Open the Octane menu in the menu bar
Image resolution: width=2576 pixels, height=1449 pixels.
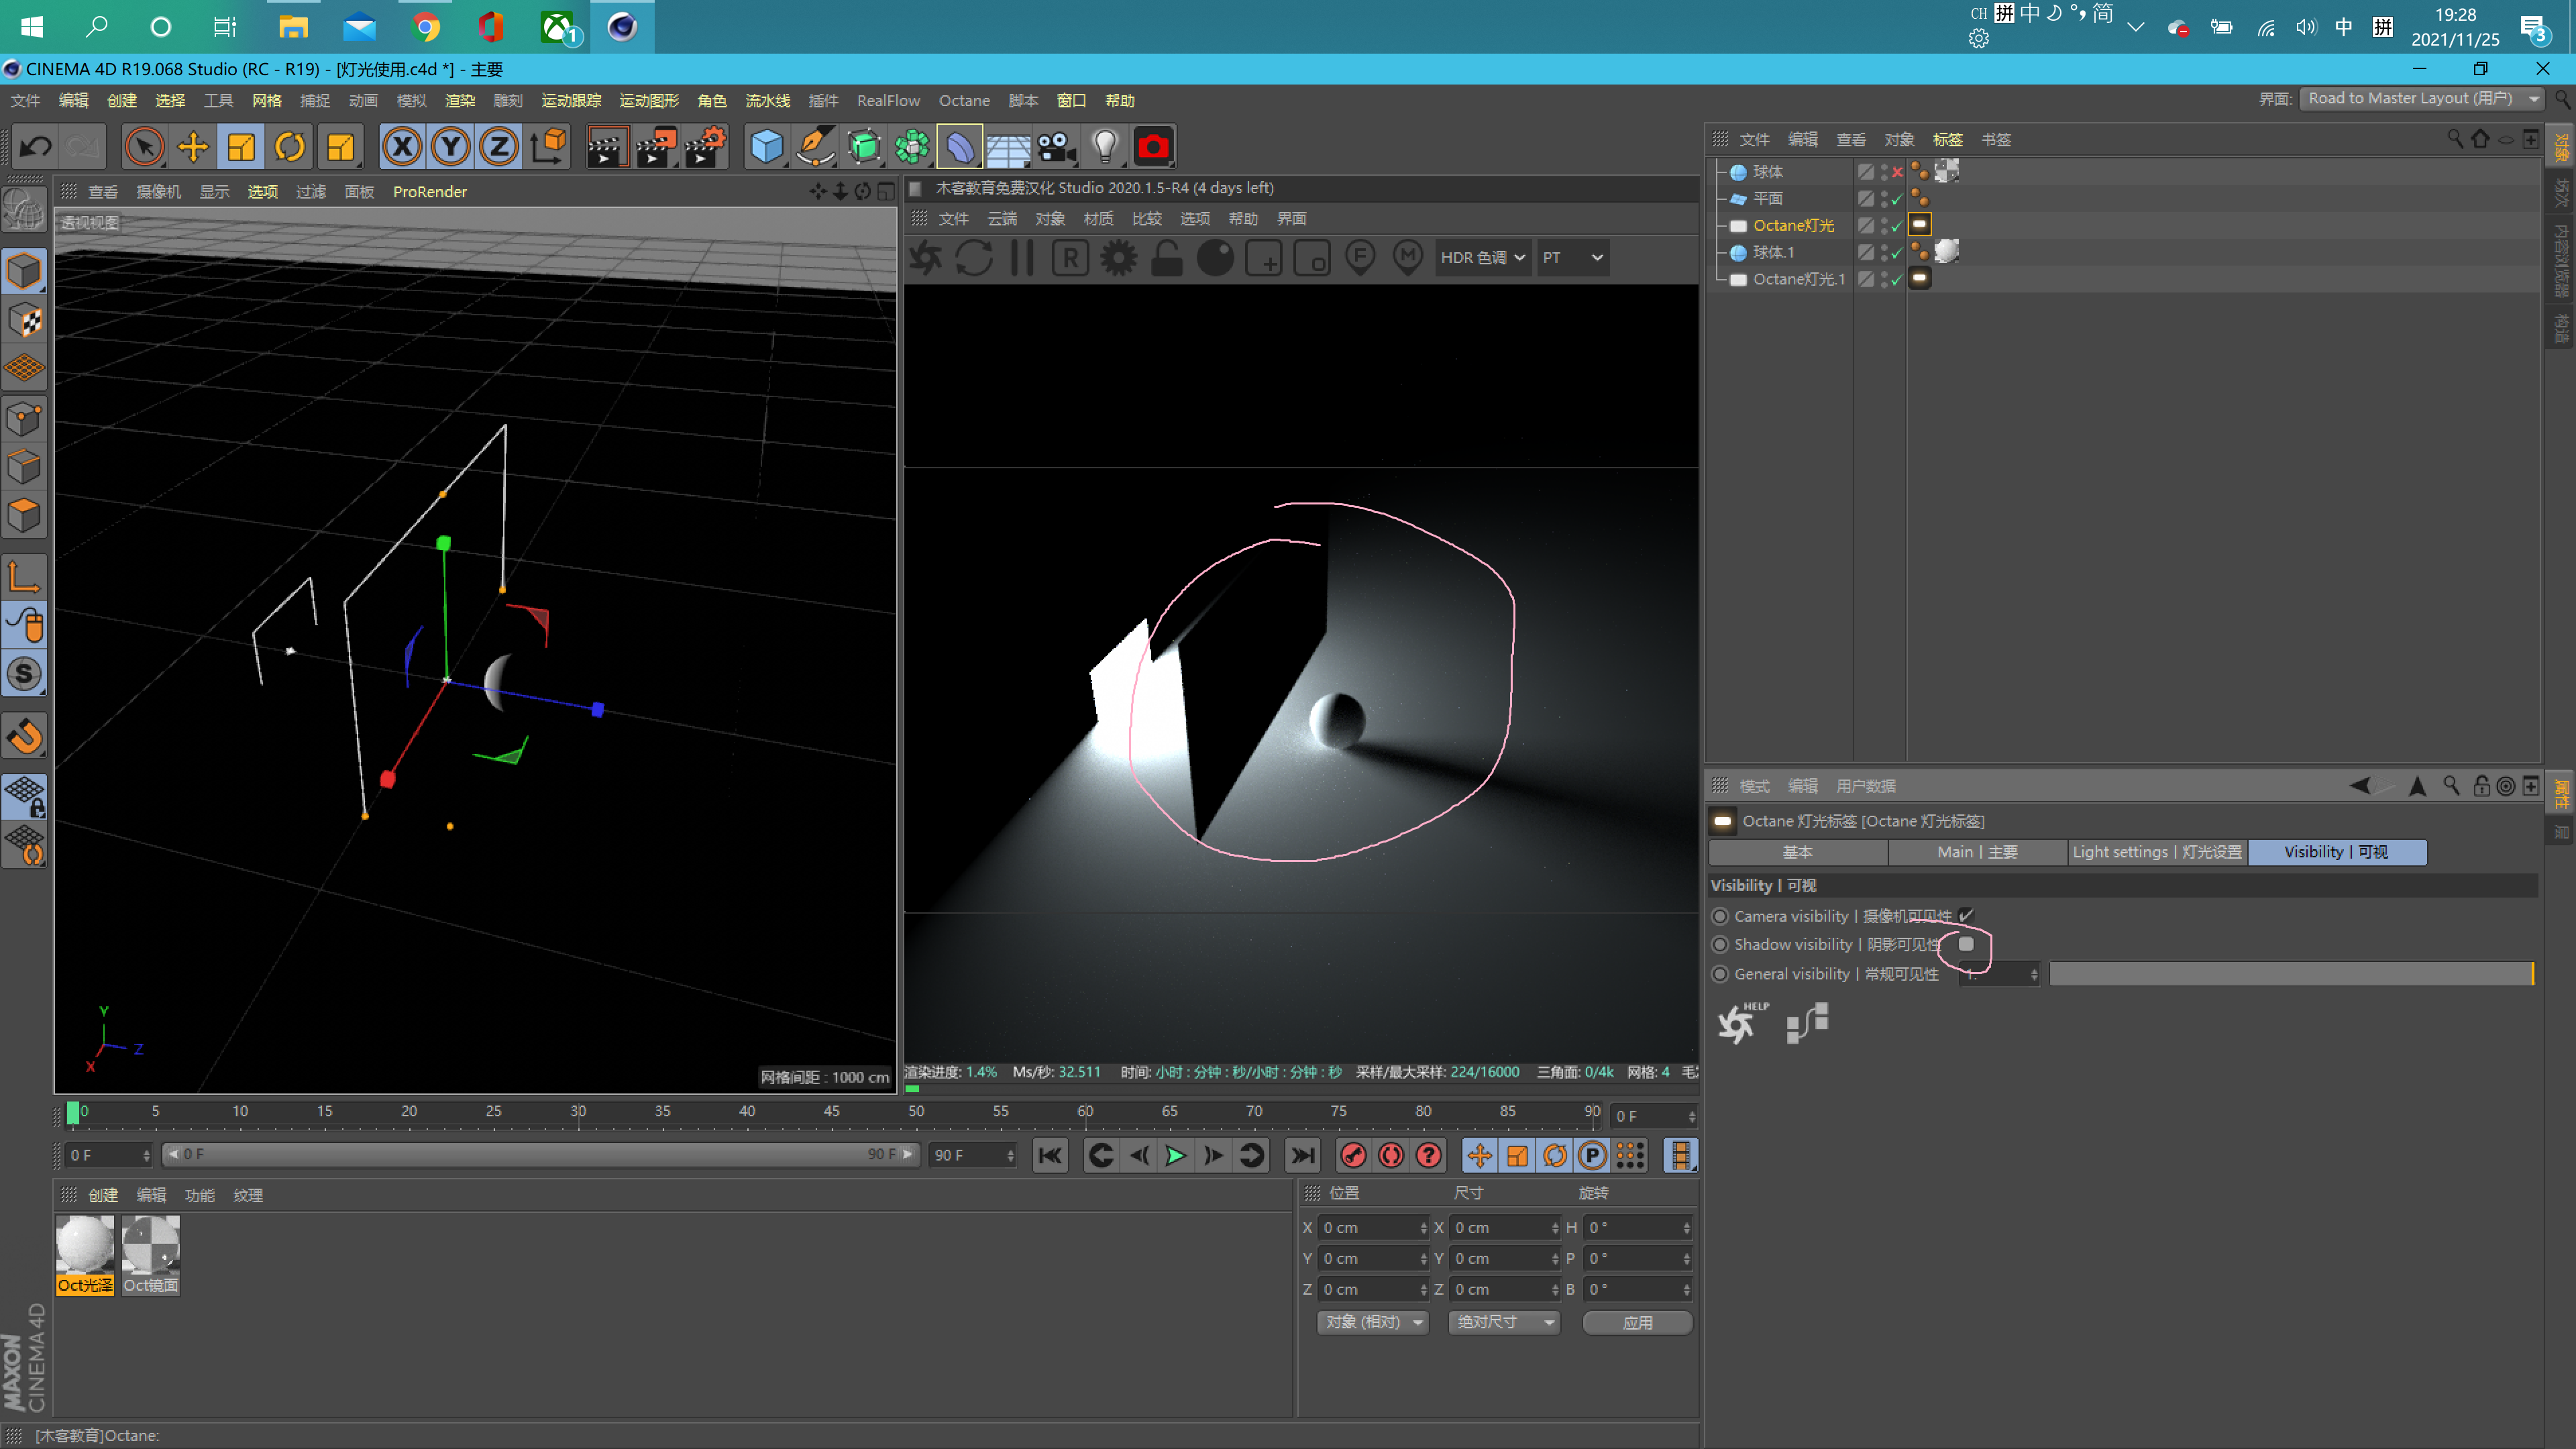click(963, 100)
